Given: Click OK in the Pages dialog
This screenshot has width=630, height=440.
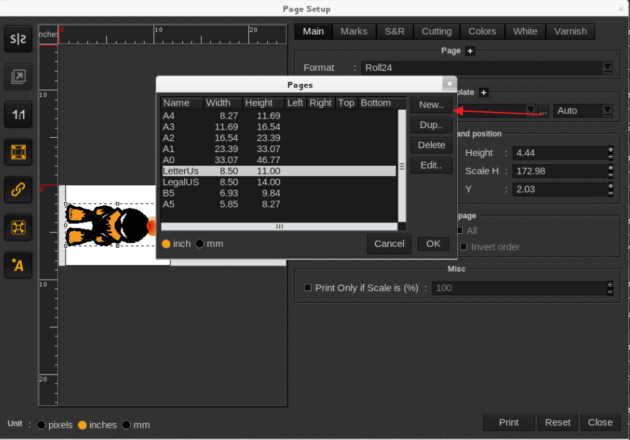Looking at the screenshot, I should click(x=433, y=244).
